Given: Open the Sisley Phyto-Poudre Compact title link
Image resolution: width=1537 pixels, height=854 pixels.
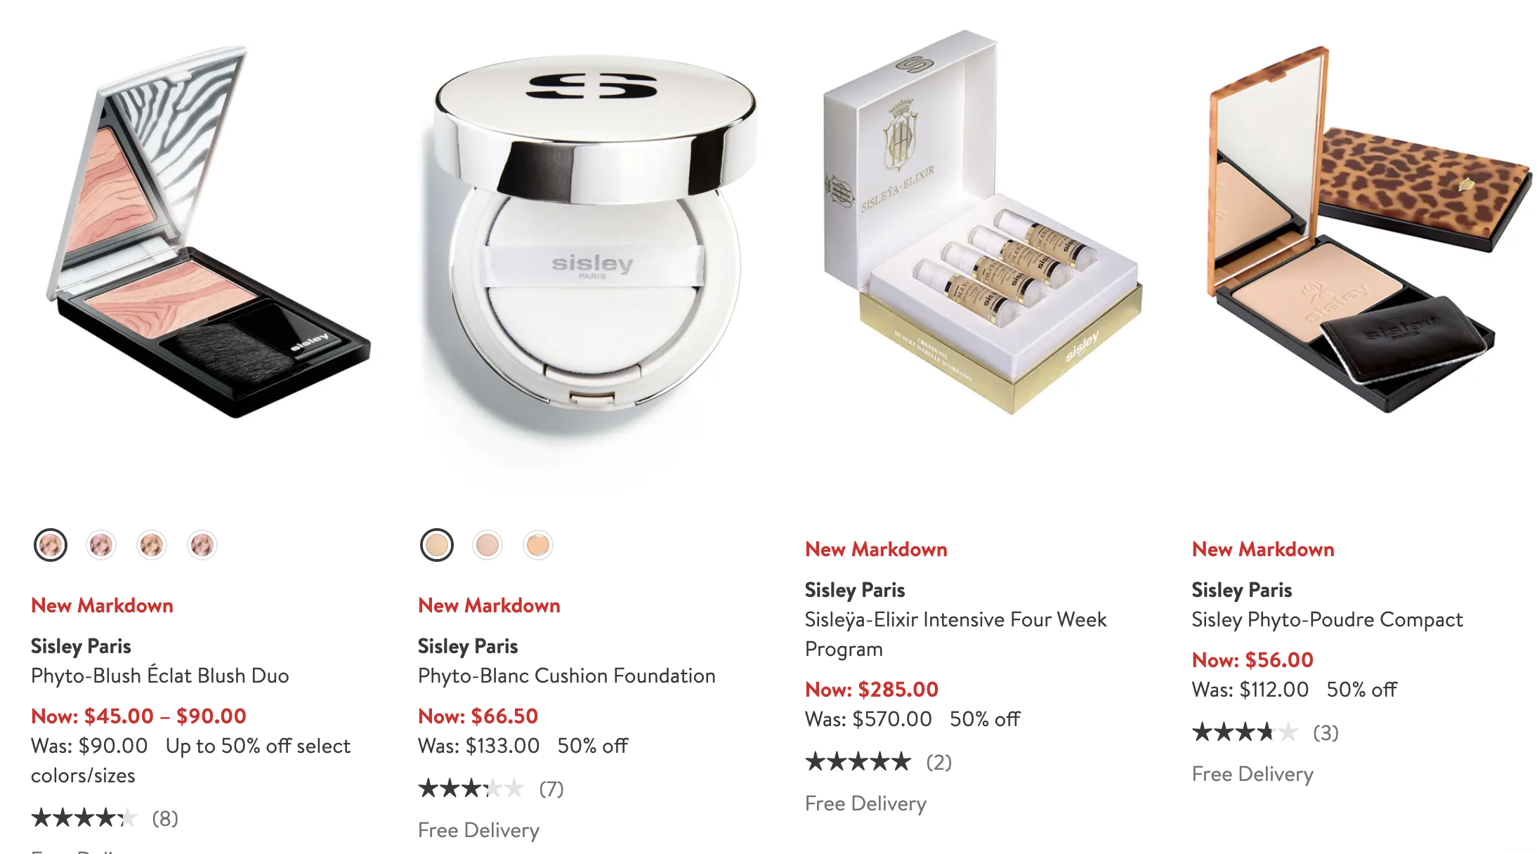Looking at the screenshot, I should click(x=1327, y=619).
